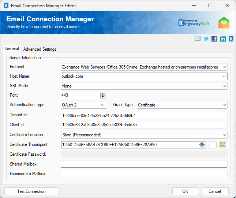
Task: Select the General tab
Action: [x=12, y=49]
